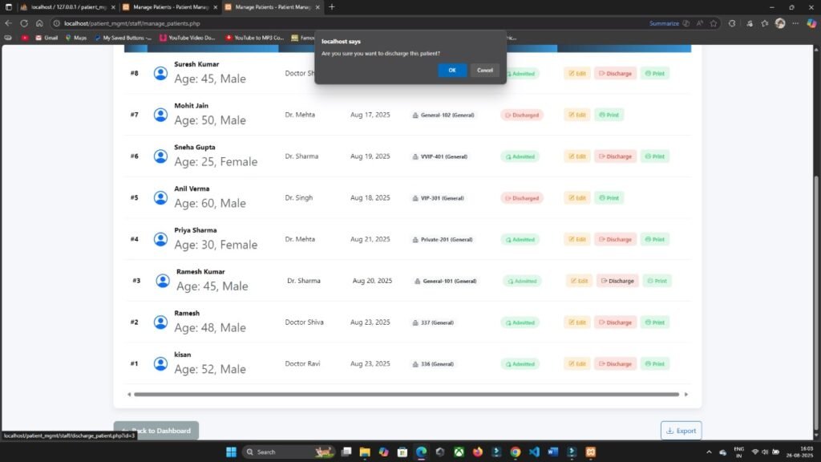Click the Discharged badge for Anil Verma
This screenshot has height=462, width=821.
point(522,197)
